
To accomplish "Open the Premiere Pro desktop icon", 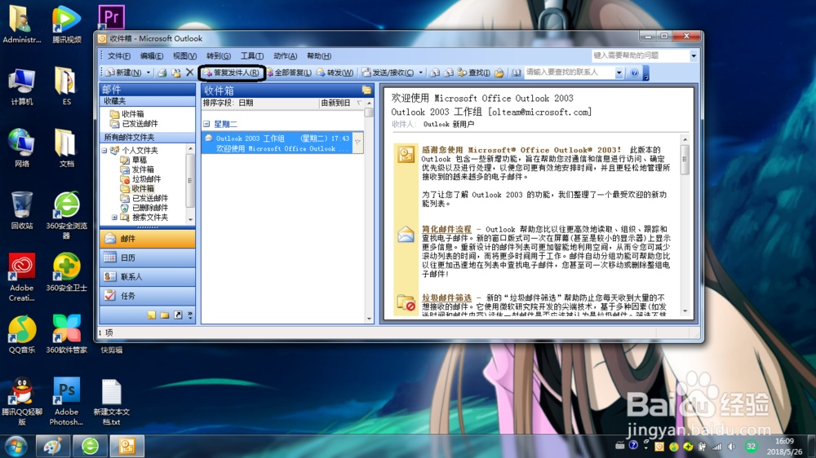I will point(111,17).
